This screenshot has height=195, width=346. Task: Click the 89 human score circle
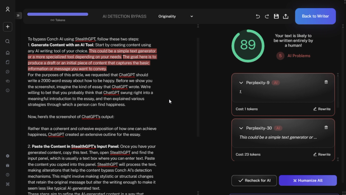click(x=248, y=46)
